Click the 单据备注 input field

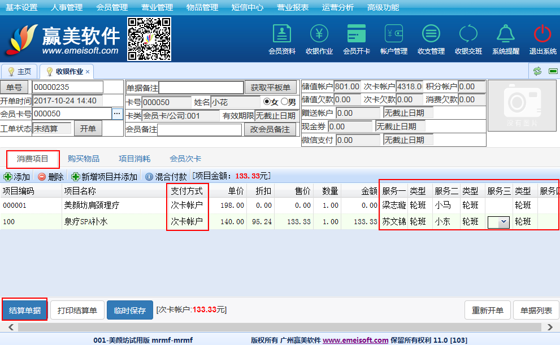[201, 88]
